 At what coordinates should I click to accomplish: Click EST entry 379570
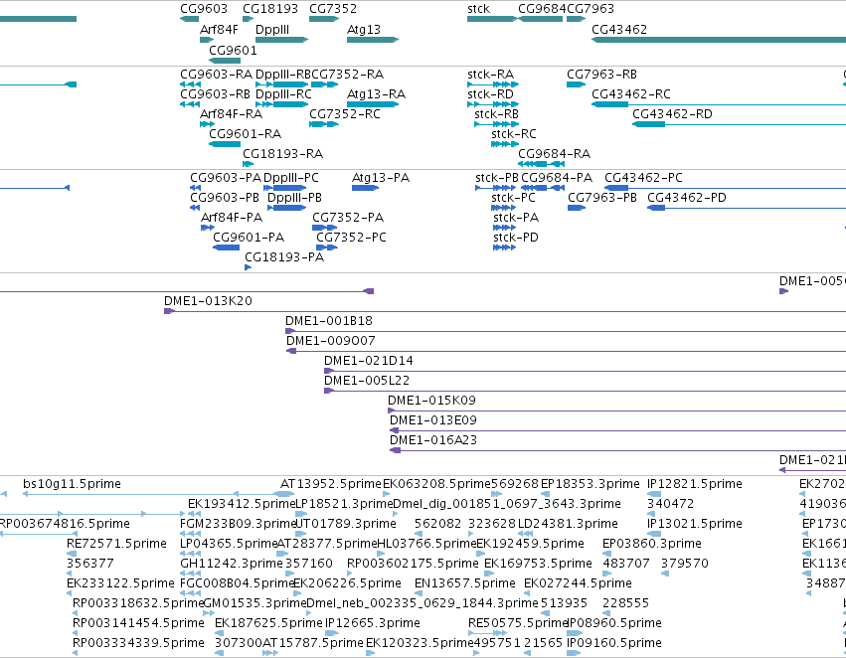click(684, 564)
